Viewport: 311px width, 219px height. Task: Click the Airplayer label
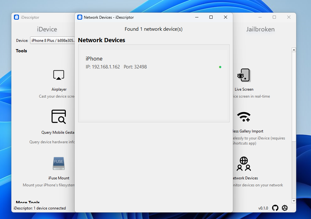[59, 89]
